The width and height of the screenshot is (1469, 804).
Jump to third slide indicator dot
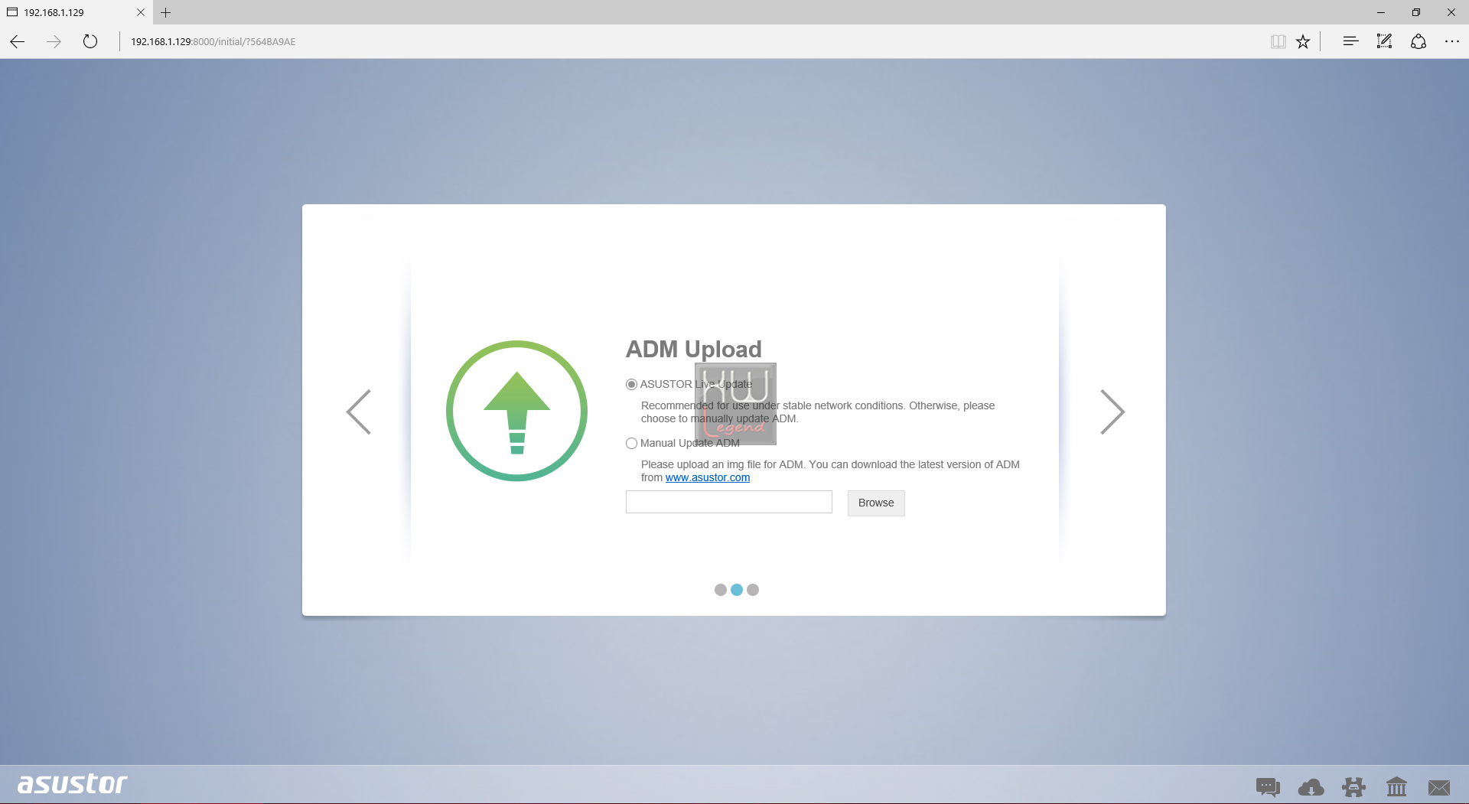pyautogui.click(x=753, y=590)
